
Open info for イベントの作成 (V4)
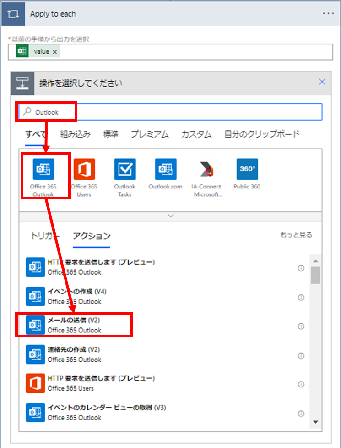point(301,298)
